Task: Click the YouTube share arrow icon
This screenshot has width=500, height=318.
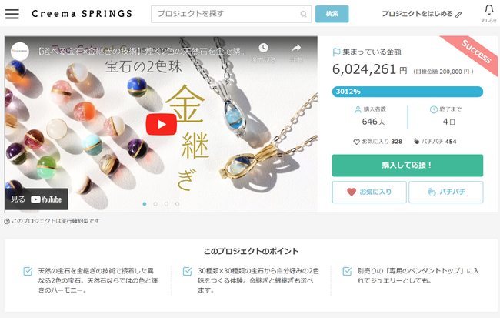Action: (296, 48)
